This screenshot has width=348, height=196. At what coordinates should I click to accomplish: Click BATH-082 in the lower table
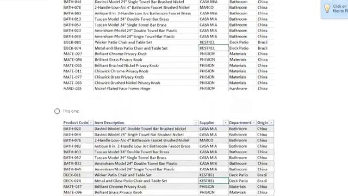(72, 146)
